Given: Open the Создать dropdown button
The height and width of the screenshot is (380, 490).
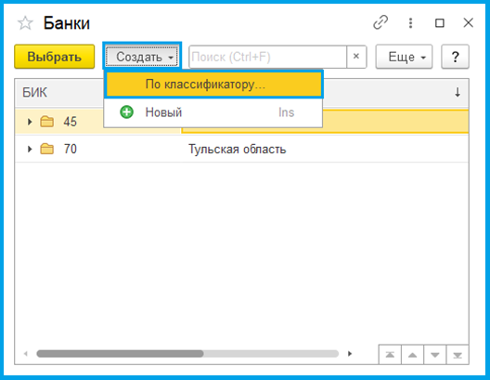Looking at the screenshot, I should 142,57.
